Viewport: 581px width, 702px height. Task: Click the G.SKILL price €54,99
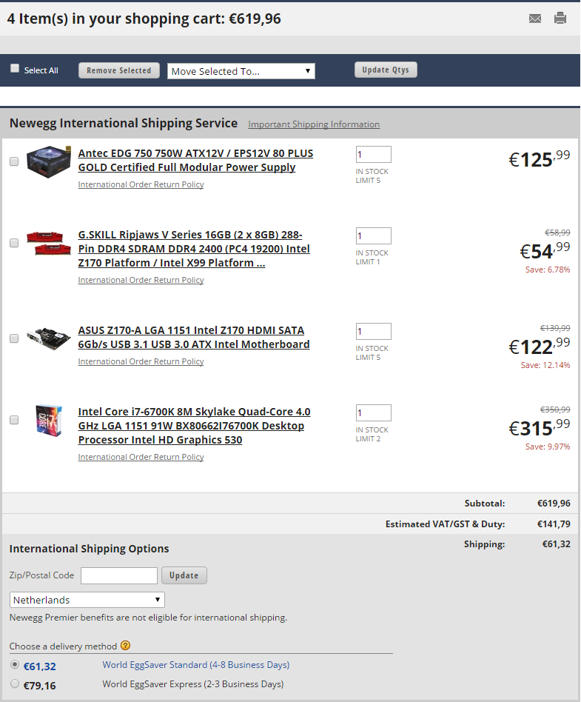coord(545,251)
